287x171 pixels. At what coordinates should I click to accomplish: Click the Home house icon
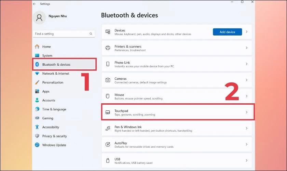click(37, 47)
